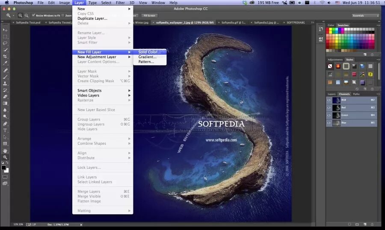This screenshot has height=230, width=385.
Task: Select the History Brush tool
Action: (x=5, y=90)
